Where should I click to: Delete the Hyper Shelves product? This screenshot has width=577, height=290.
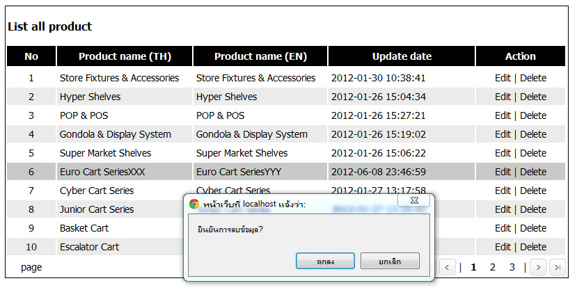[533, 97]
